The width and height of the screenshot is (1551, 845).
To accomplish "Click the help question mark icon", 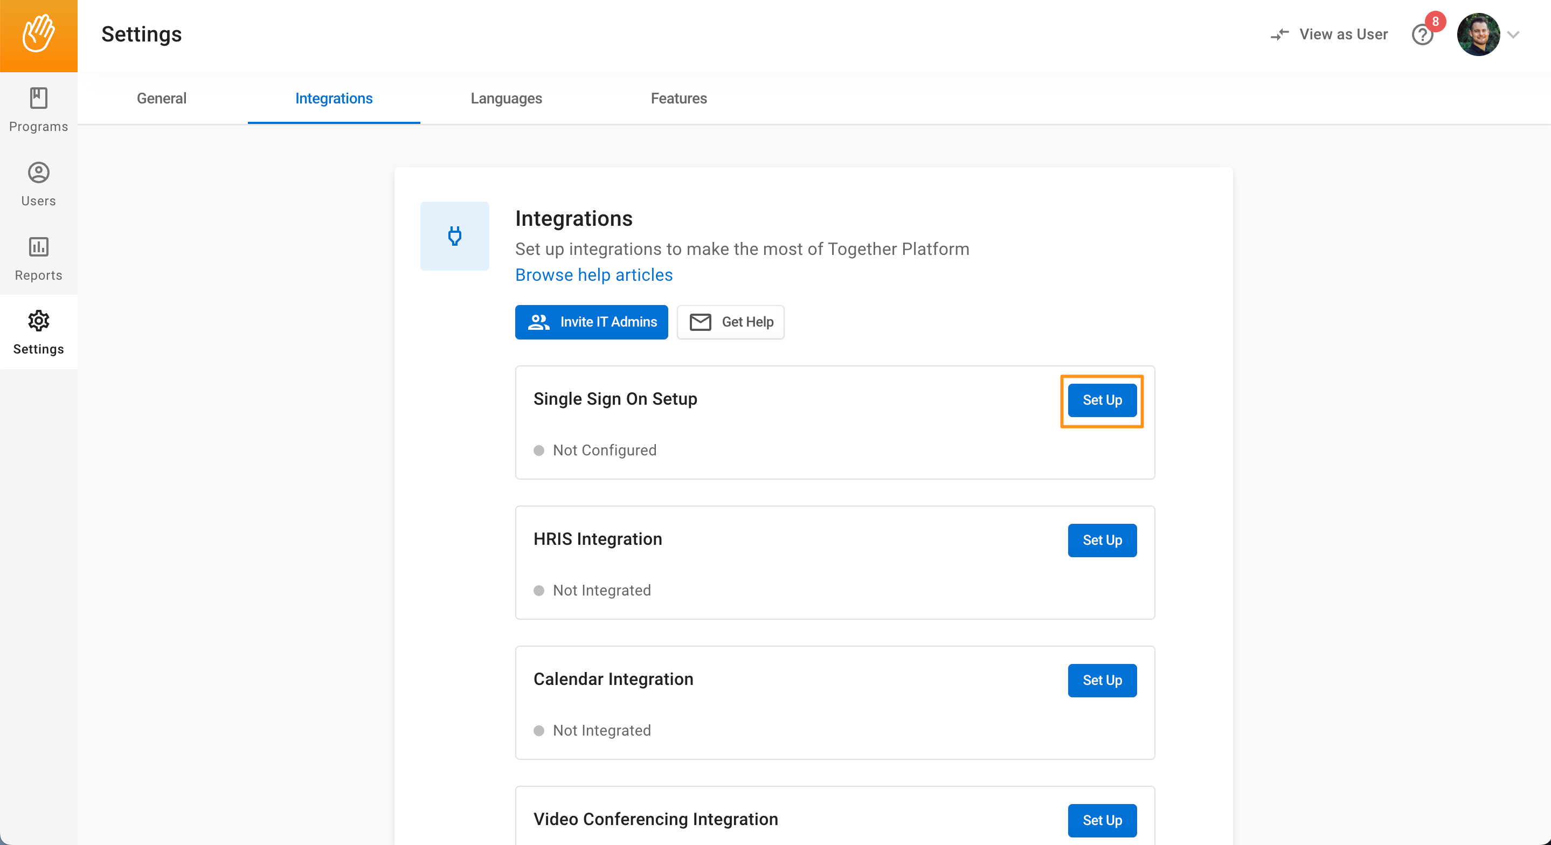I will tap(1422, 35).
